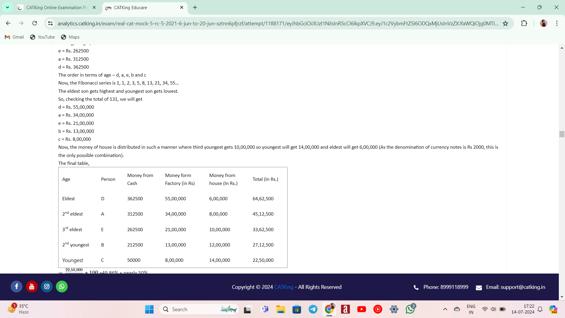Click the cell value 14,00,000
This screenshot has height=318, width=565.
pos(220,260)
